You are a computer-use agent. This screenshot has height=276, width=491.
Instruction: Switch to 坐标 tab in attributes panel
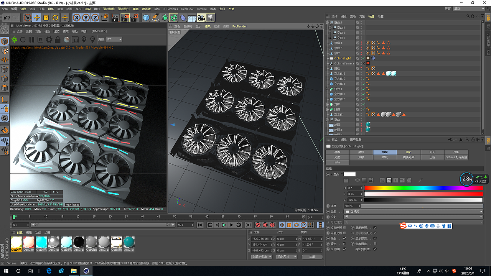click(x=361, y=152)
